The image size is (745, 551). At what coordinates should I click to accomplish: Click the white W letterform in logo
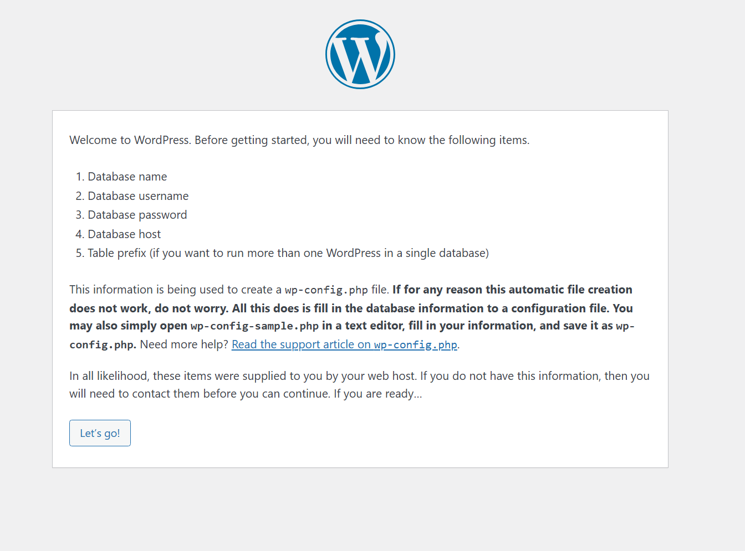pos(360,55)
